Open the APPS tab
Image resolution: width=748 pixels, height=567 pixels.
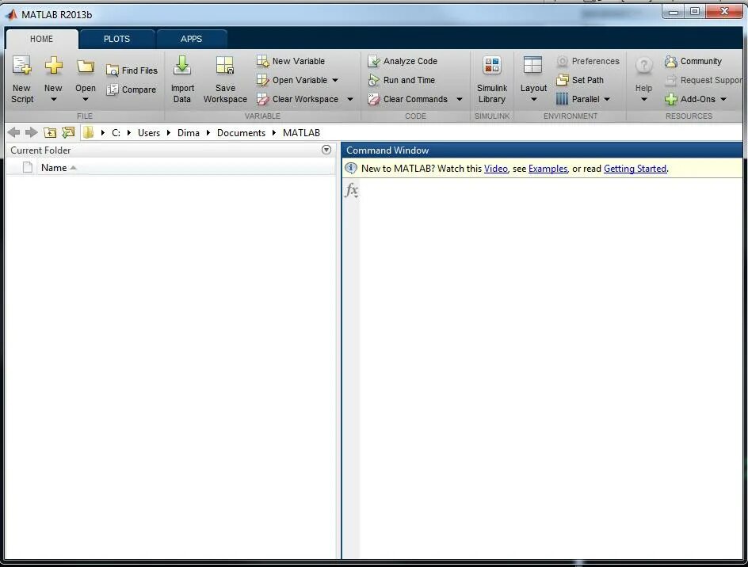(x=191, y=38)
